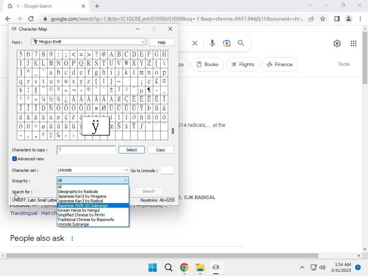Open the volume control in tray
Screen dimensions: 368x276
click(322, 267)
